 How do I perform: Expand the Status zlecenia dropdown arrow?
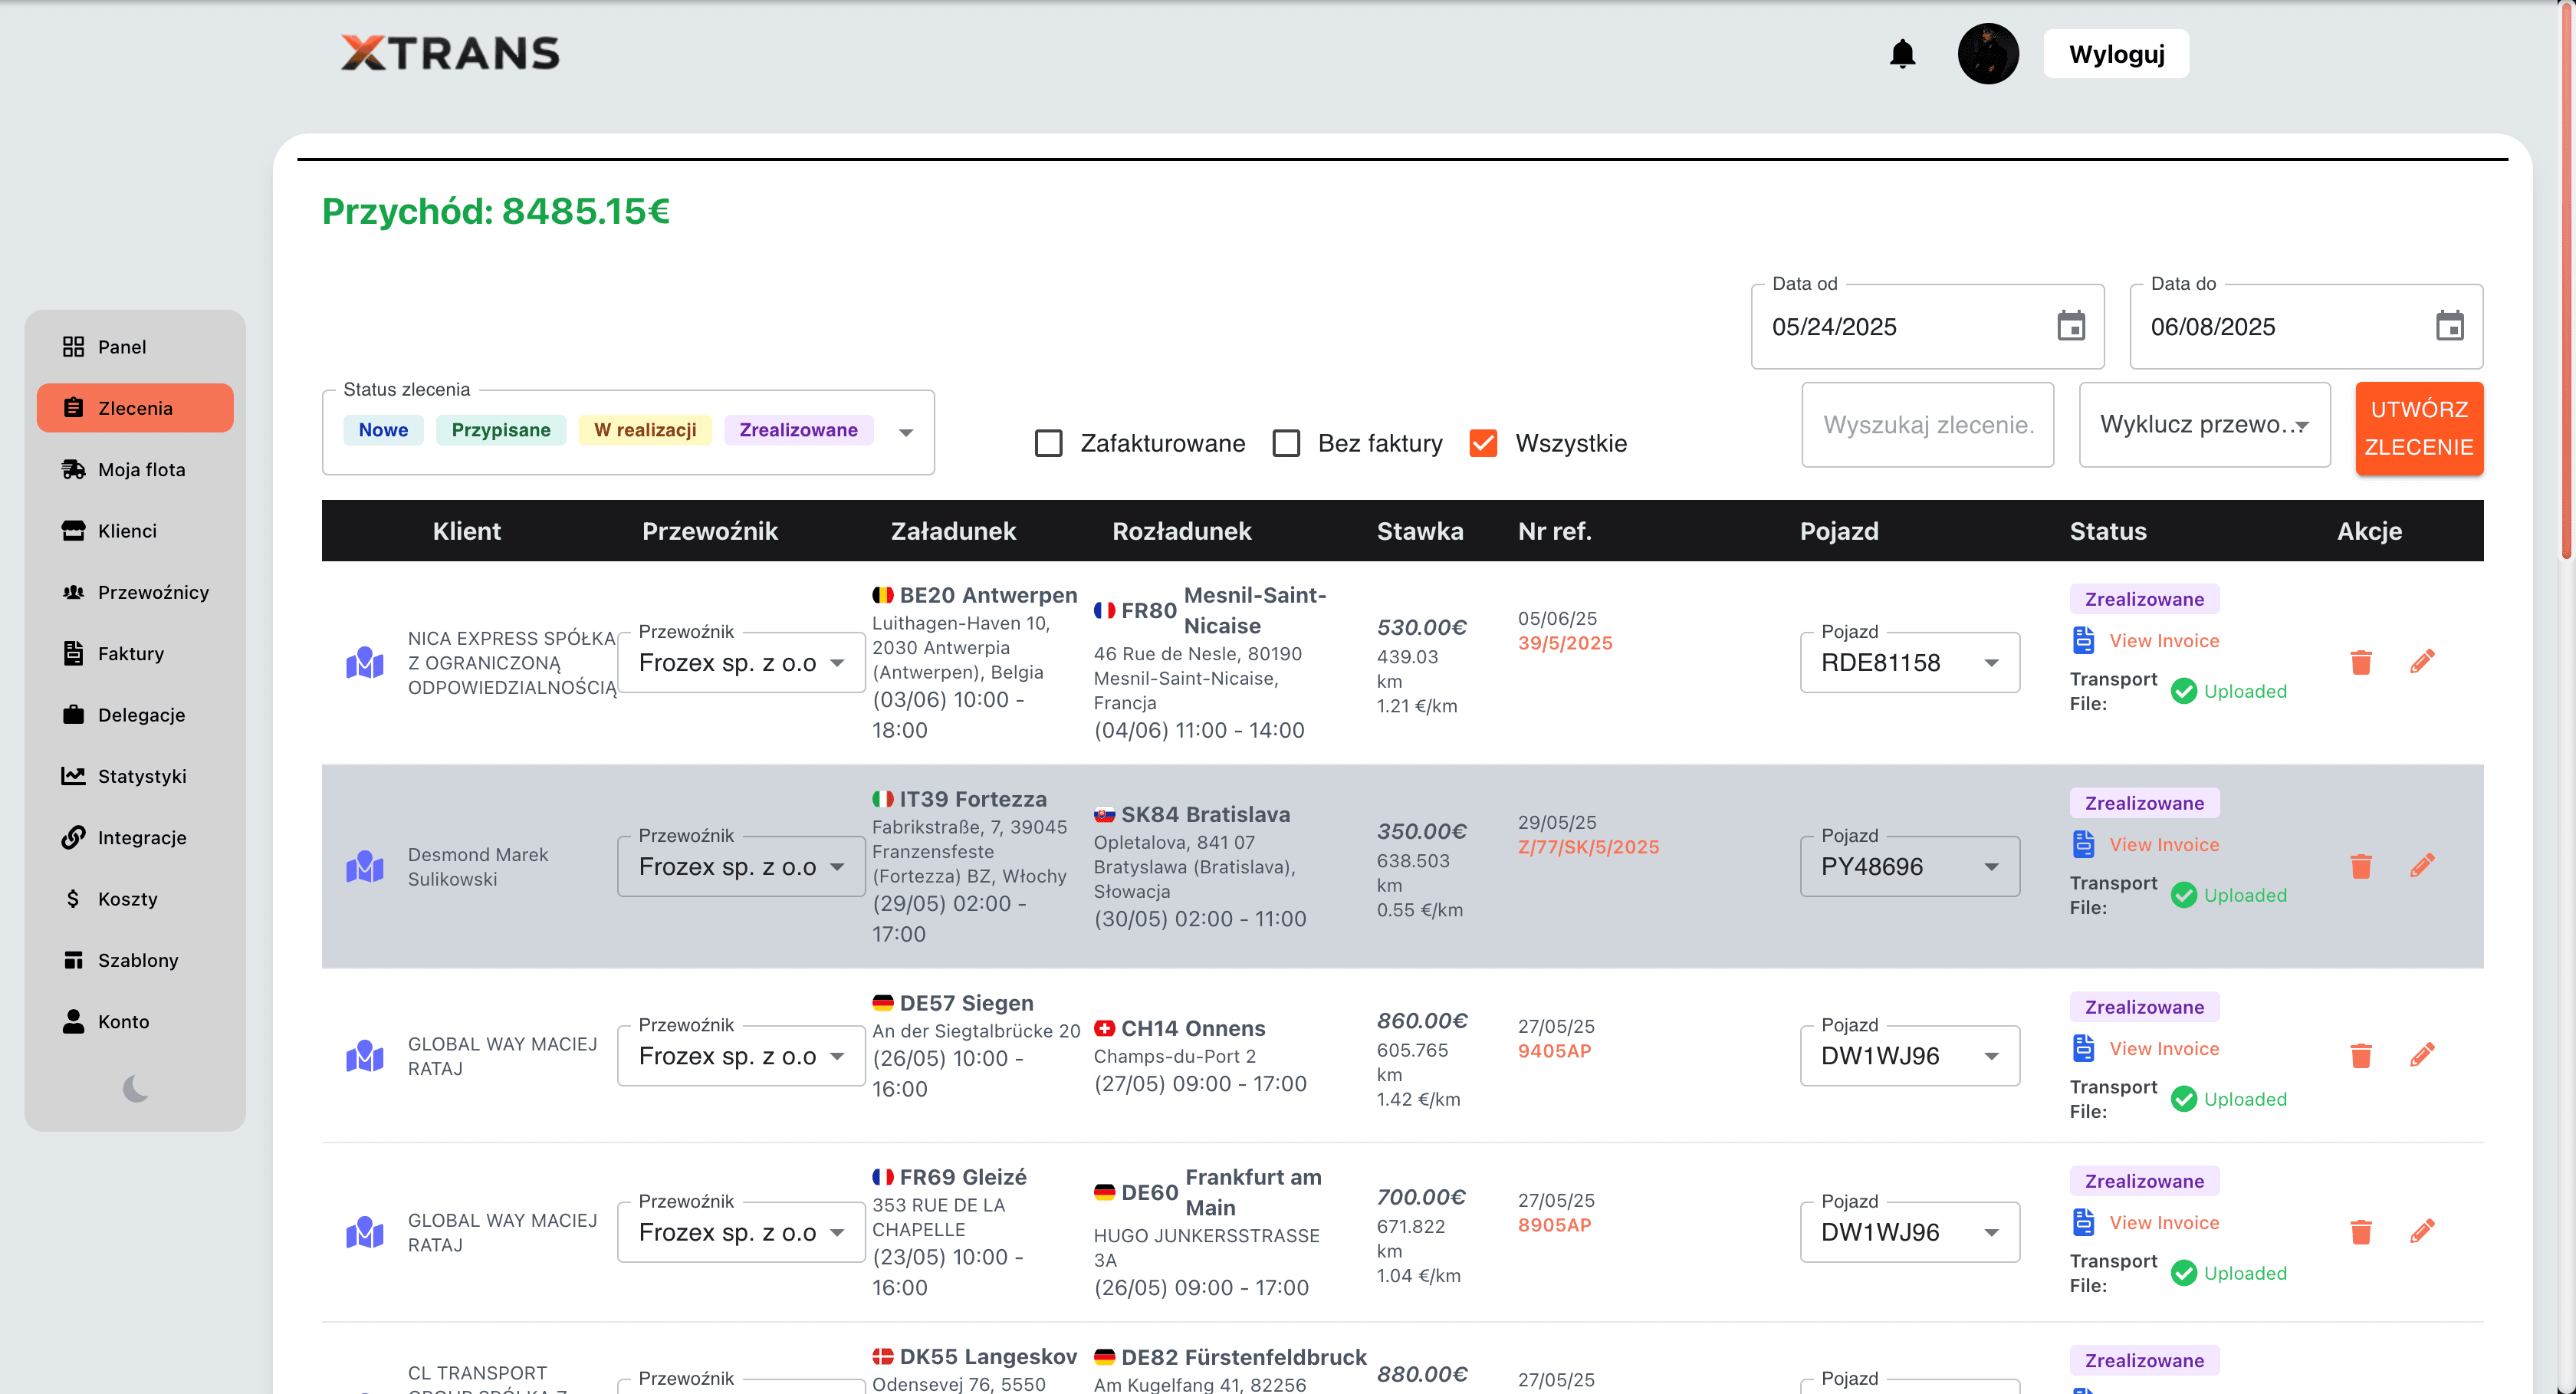(906, 433)
